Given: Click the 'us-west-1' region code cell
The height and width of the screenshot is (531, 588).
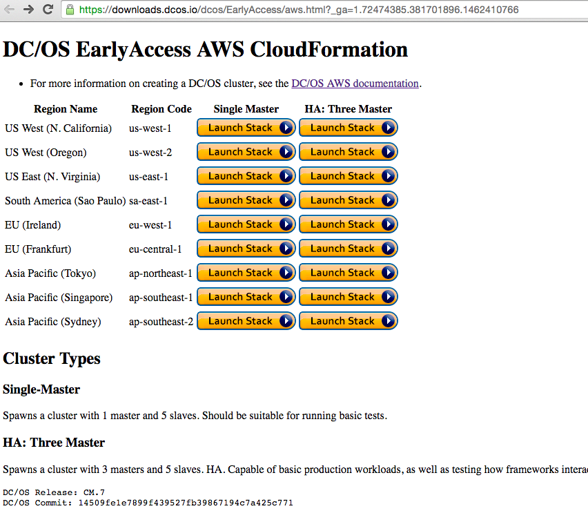Looking at the screenshot, I should pos(150,128).
